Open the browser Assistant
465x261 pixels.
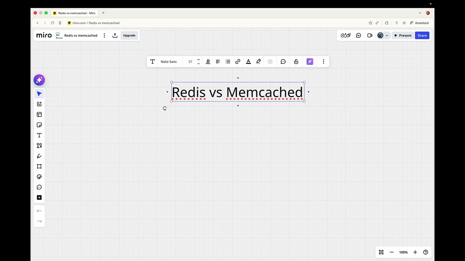tap(420, 23)
